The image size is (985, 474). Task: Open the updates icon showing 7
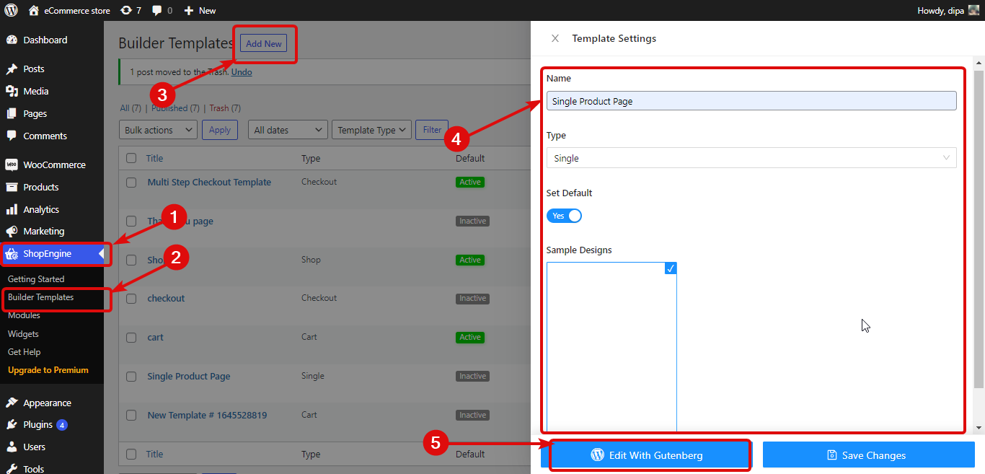coord(131,10)
